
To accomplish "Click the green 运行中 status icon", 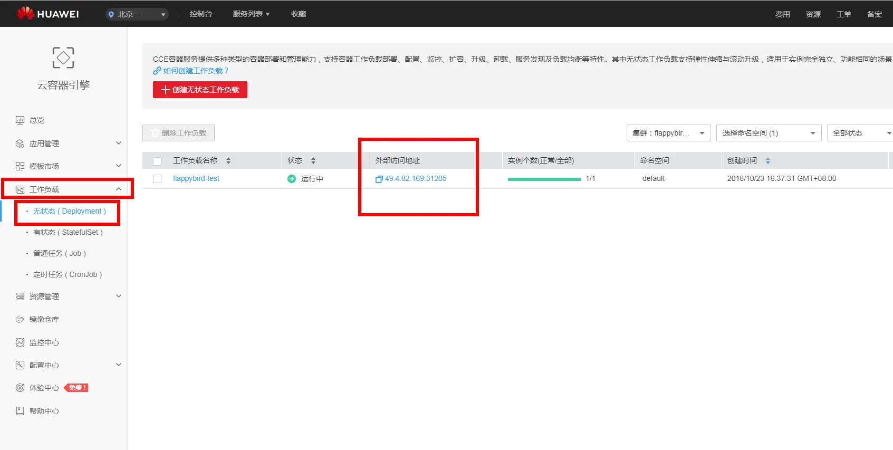I will pyautogui.click(x=292, y=179).
